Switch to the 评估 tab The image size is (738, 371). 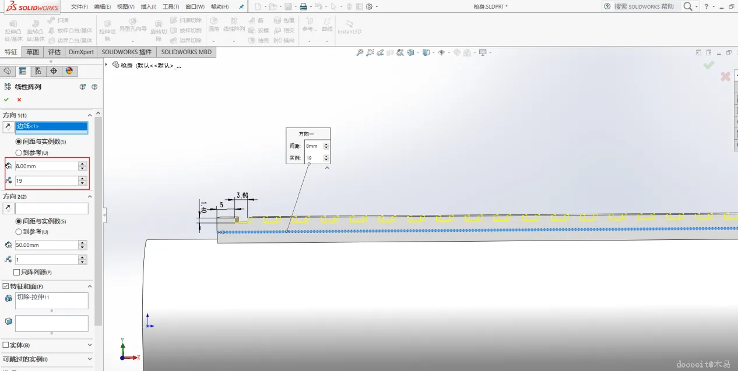pos(54,52)
